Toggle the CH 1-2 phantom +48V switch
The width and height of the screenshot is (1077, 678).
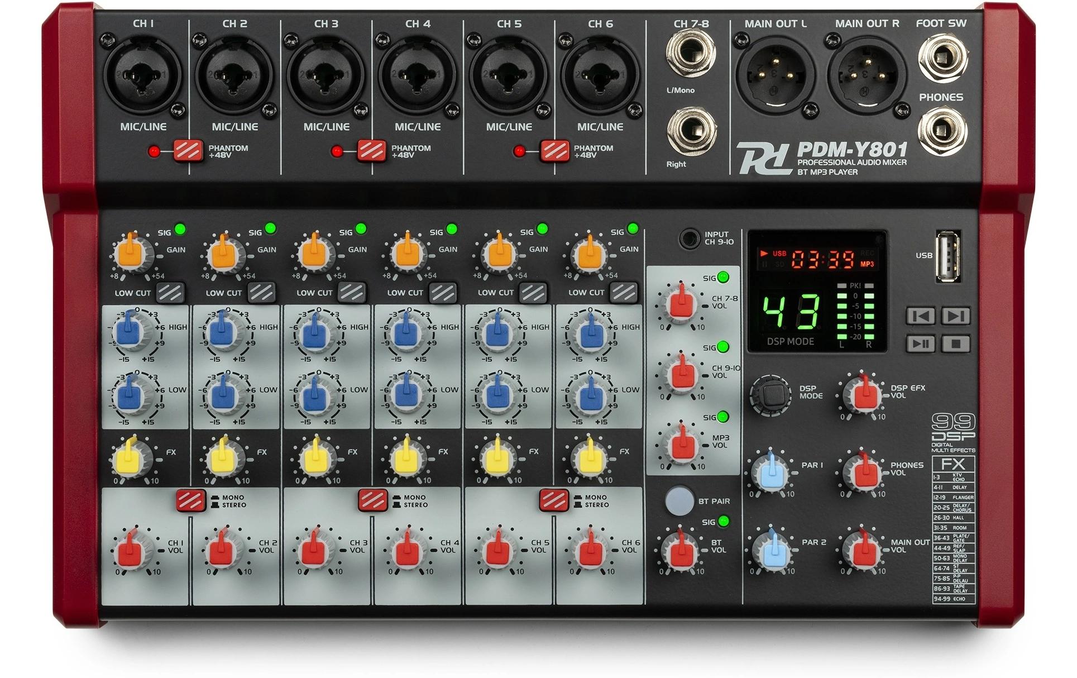point(188,151)
